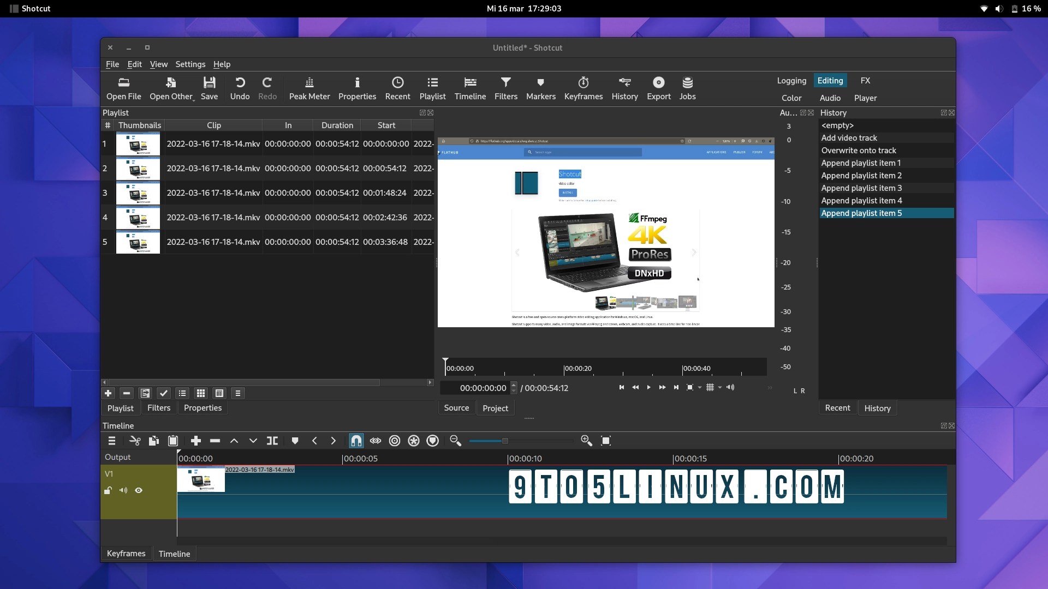Image resolution: width=1048 pixels, height=589 pixels.
Task: Hide the V1 video track
Action: 139,490
